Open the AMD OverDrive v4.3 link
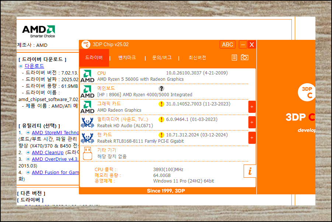 (x=55, y=159)
